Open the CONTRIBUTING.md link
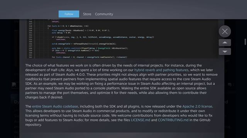Viewport: 247px width, 138px height. click(x=173, y=120)
